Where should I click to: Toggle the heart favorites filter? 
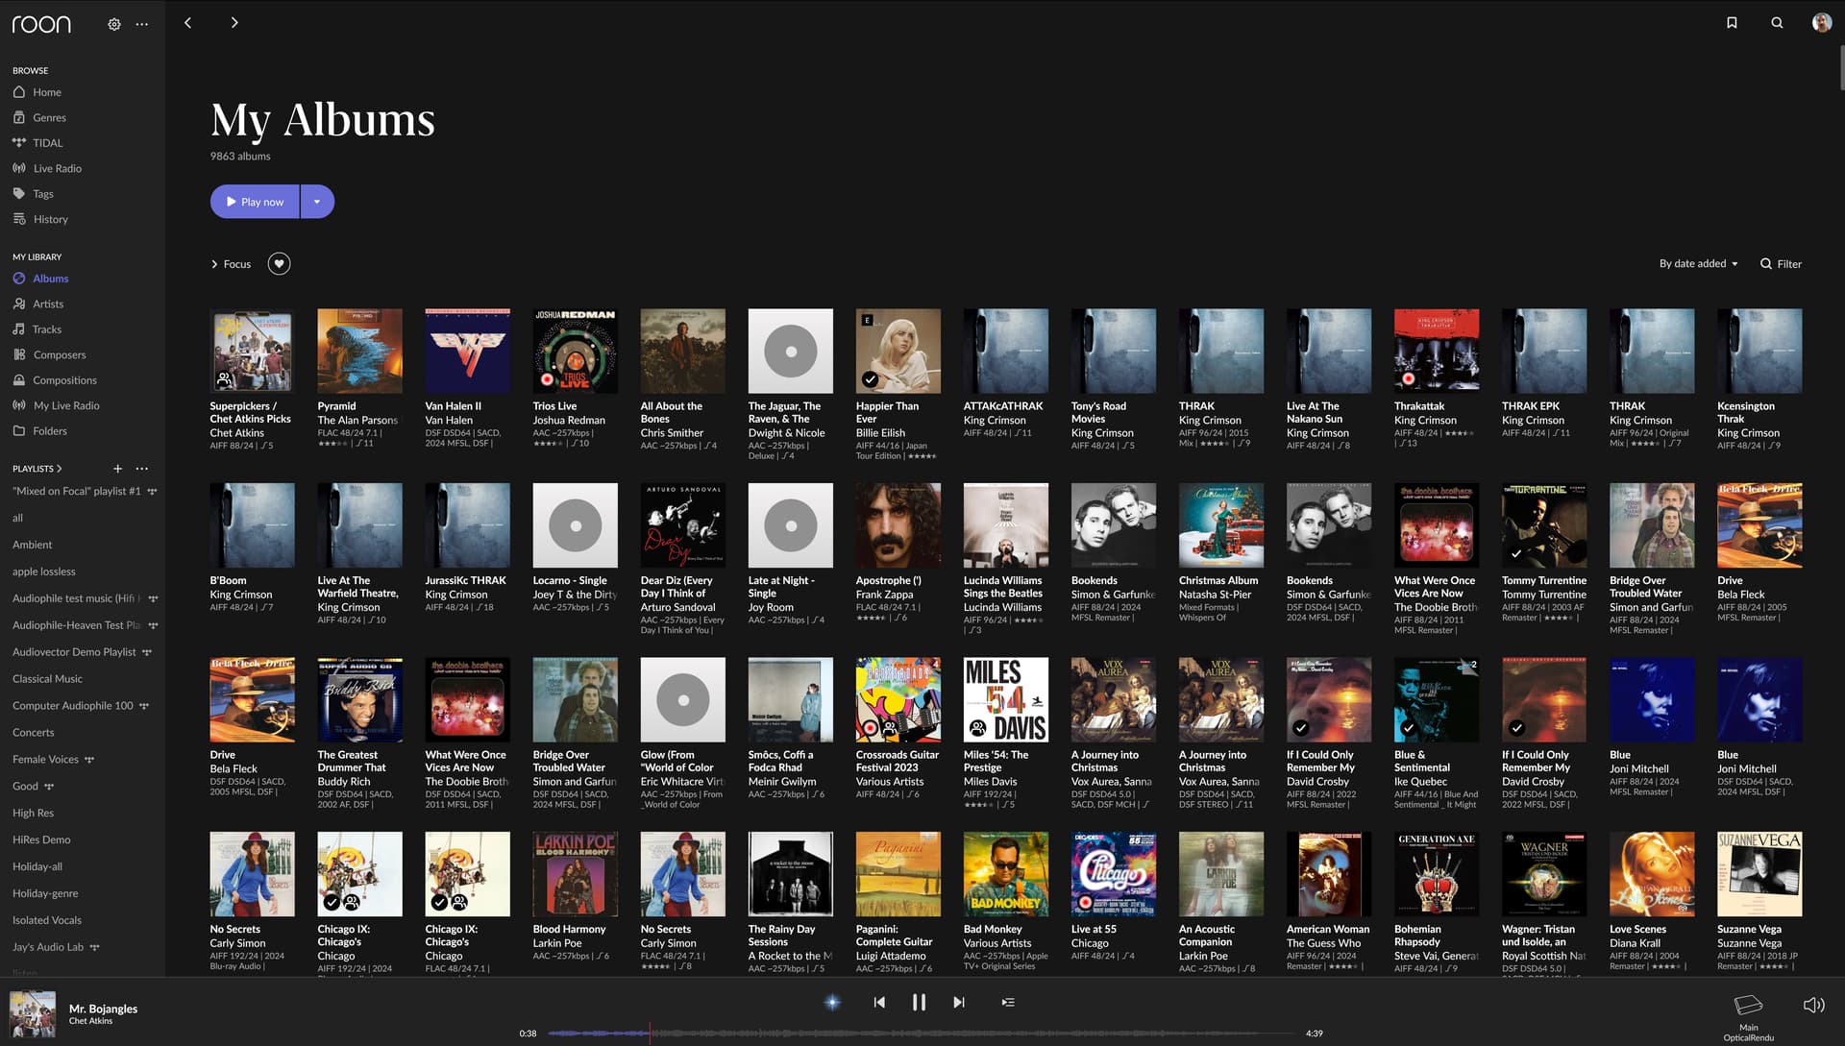click(x=279, y=263)
